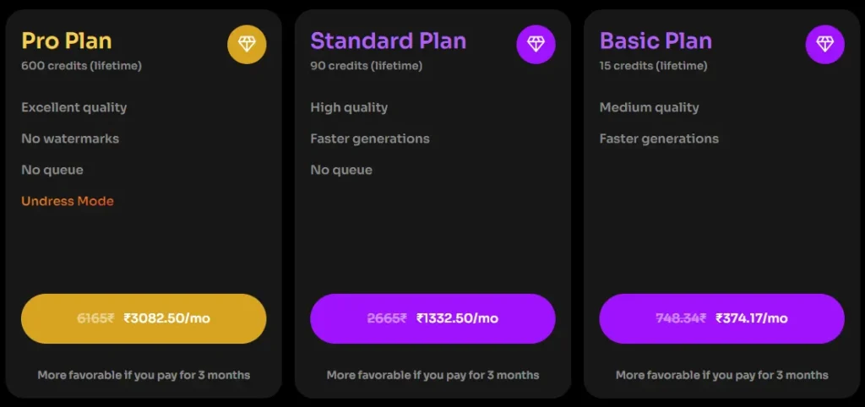Click the Basic Plan title
Viewport: 865px width, 407px height.
tap(656, 41)
